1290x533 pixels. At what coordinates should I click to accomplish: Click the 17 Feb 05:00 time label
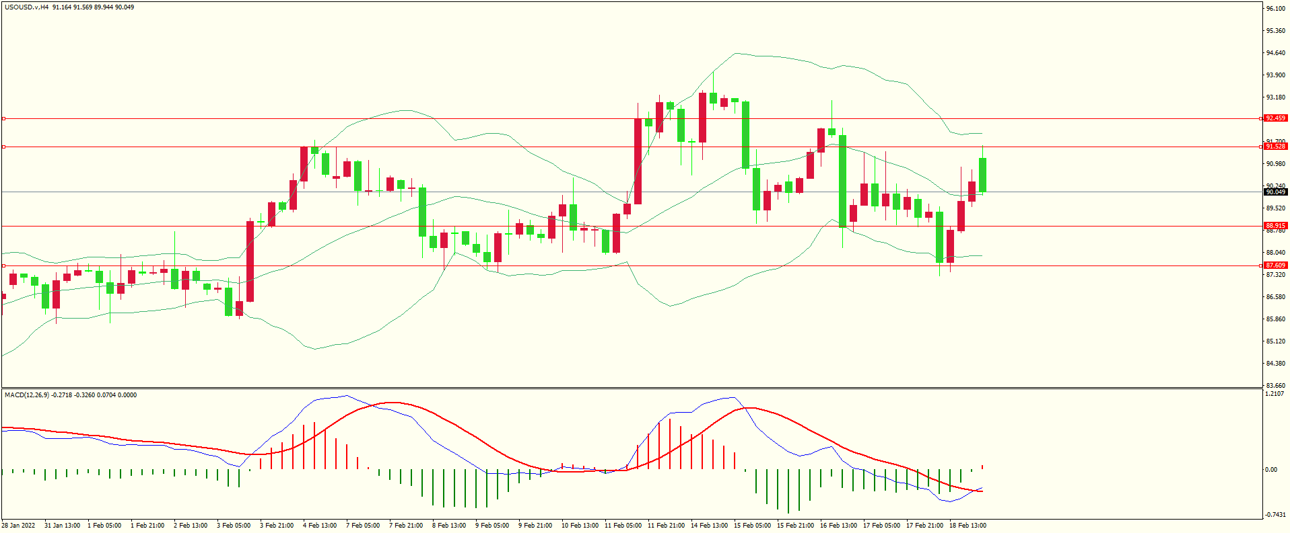click(881, 526)
